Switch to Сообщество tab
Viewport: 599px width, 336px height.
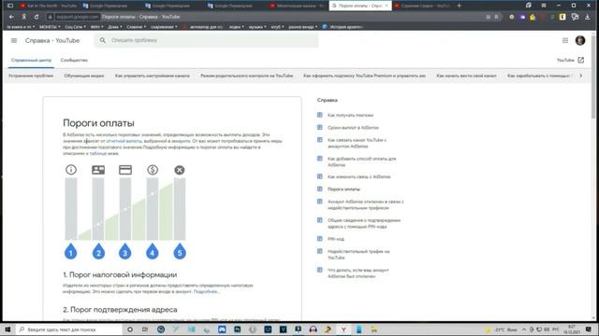click(x=74, y=60)
